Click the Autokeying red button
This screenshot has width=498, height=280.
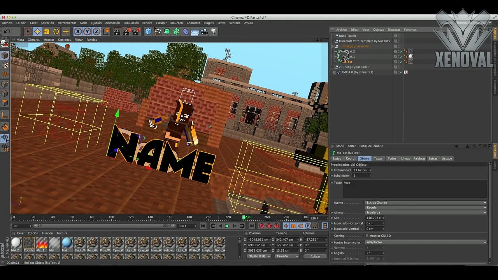click(x=269, y=226)
